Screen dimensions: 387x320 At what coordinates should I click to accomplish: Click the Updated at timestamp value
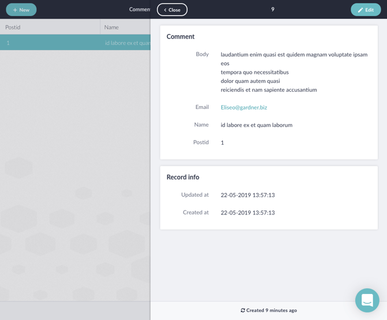click(247, 195)
